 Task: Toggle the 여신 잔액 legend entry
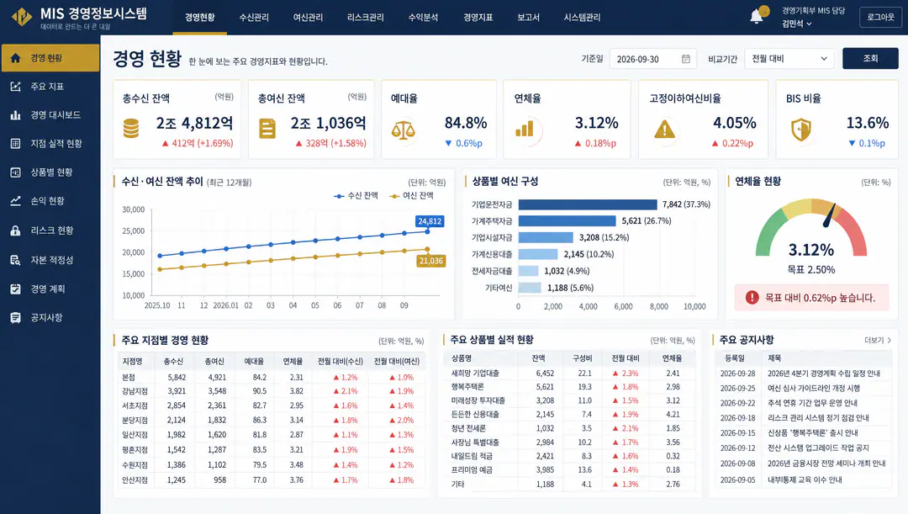(x=411, y=196)
